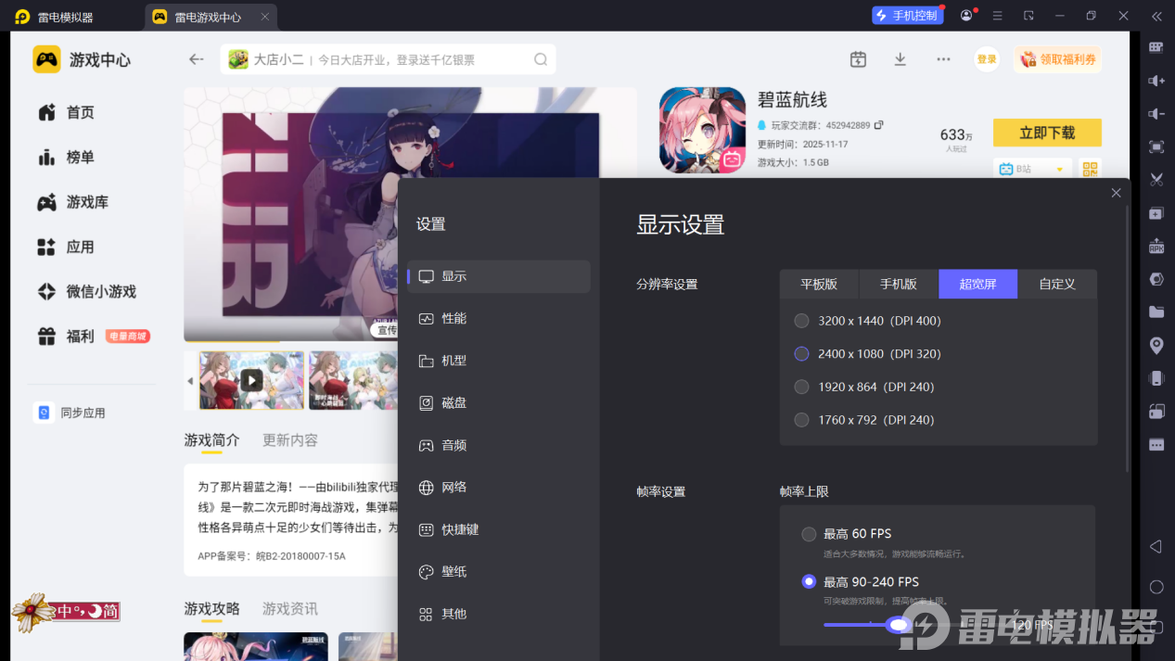Click the FPS limit slider handle
Viewport: 1175px width, 661px height.
point(898,625)
